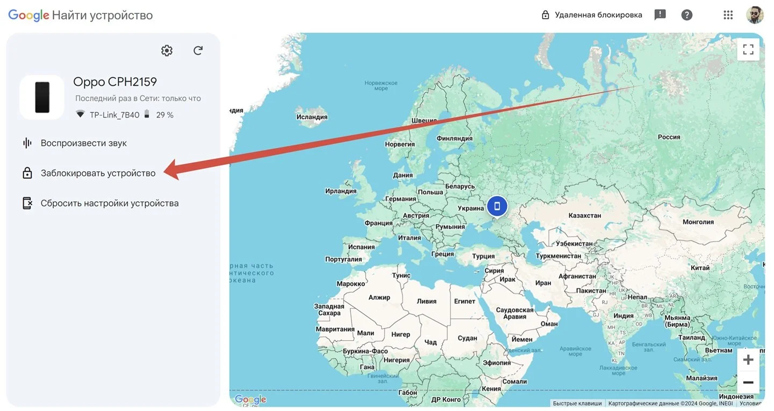Image resolution: width=774 pixels, height=411 pixels.
Task: Click the Google logo in the header
Action: 28,16
